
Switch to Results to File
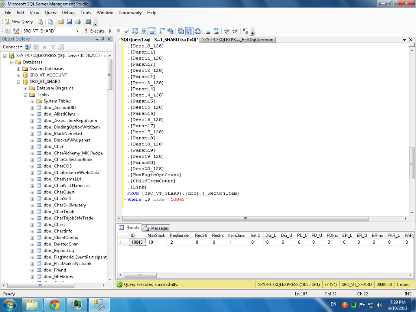coord(198,31)
